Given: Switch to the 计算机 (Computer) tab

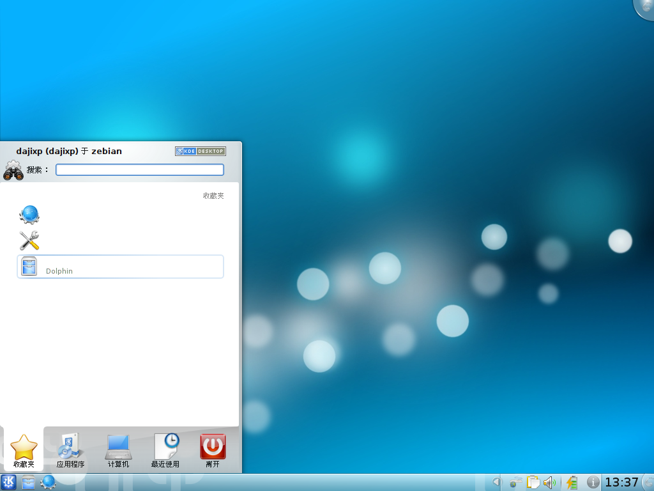Looking at the screenshot, I should [118, 451].
